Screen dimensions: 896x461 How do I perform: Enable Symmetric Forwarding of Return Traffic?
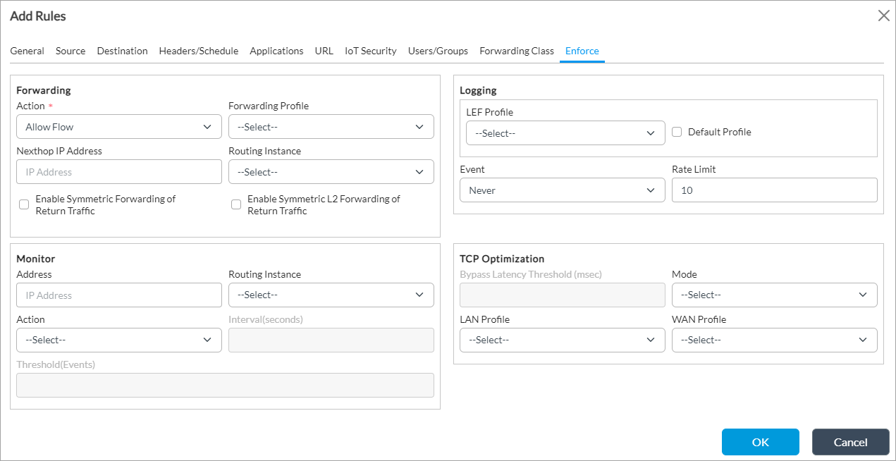click(x=24, y=204)
